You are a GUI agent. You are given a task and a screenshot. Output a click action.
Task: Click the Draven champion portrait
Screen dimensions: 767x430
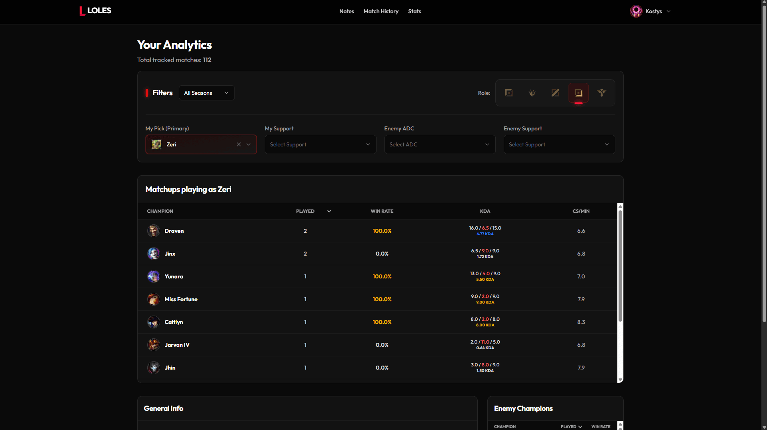pyautogui.click(x=154, y=231)
